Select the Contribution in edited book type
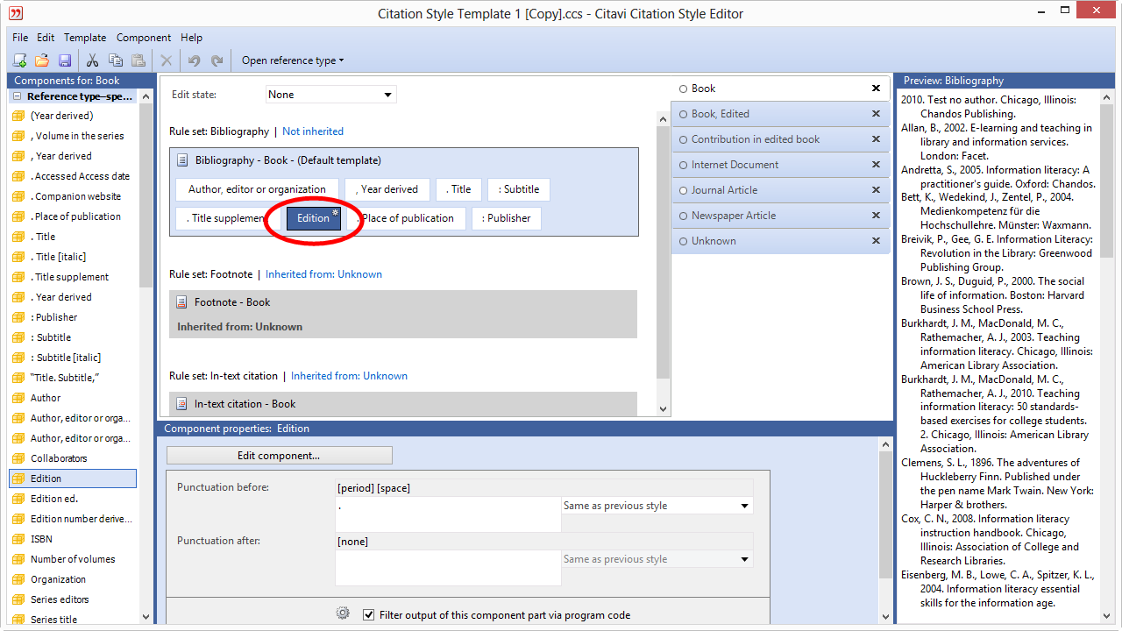The height and width of the screenshot is (631, 1122). 780,139
